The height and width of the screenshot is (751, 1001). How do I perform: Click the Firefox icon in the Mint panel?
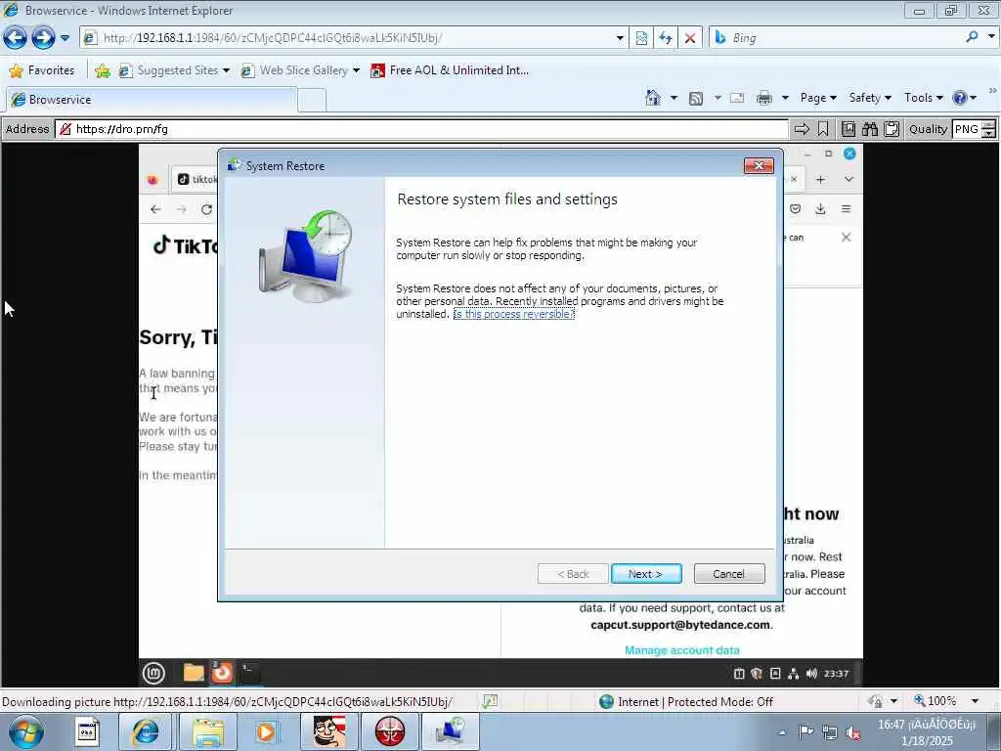click(222, 672)
